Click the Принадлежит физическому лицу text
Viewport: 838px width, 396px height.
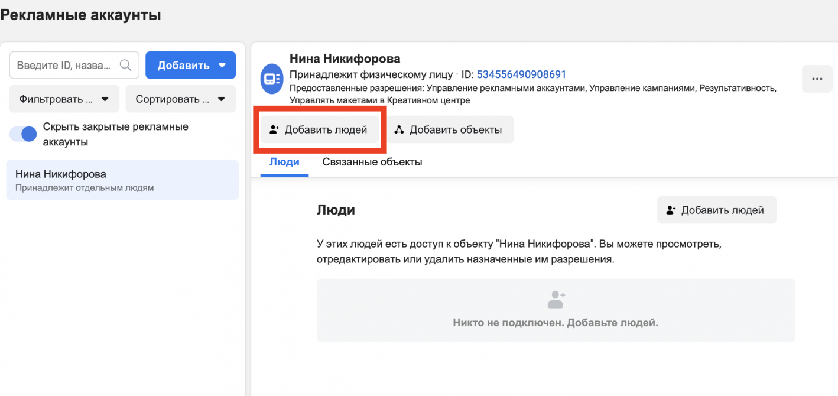(372, 74)
